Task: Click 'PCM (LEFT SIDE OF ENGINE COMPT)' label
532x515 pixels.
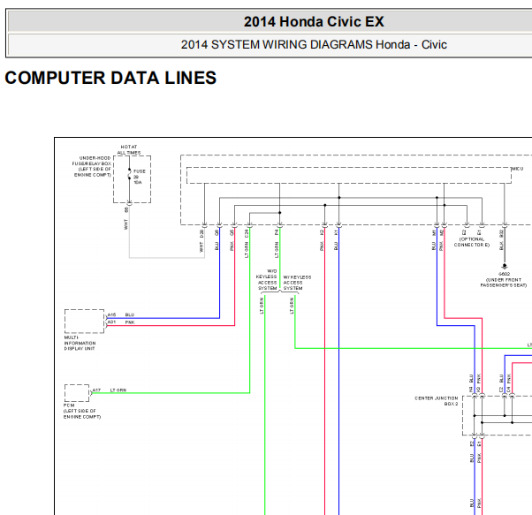Action: click(x=82, y=411)
